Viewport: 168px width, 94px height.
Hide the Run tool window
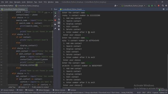(x=167, y=9)
